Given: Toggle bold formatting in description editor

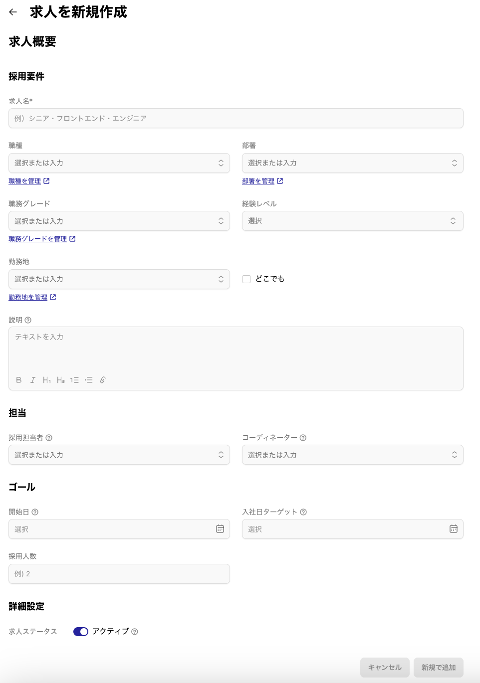Looking at the screenshot, I should pyautogui.click(x=19, y=380).
